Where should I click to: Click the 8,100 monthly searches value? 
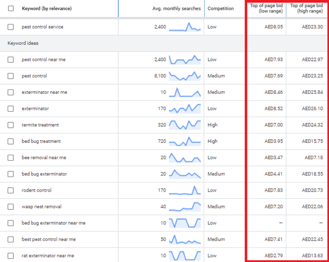pyautogui.click(x=160, y=76)
